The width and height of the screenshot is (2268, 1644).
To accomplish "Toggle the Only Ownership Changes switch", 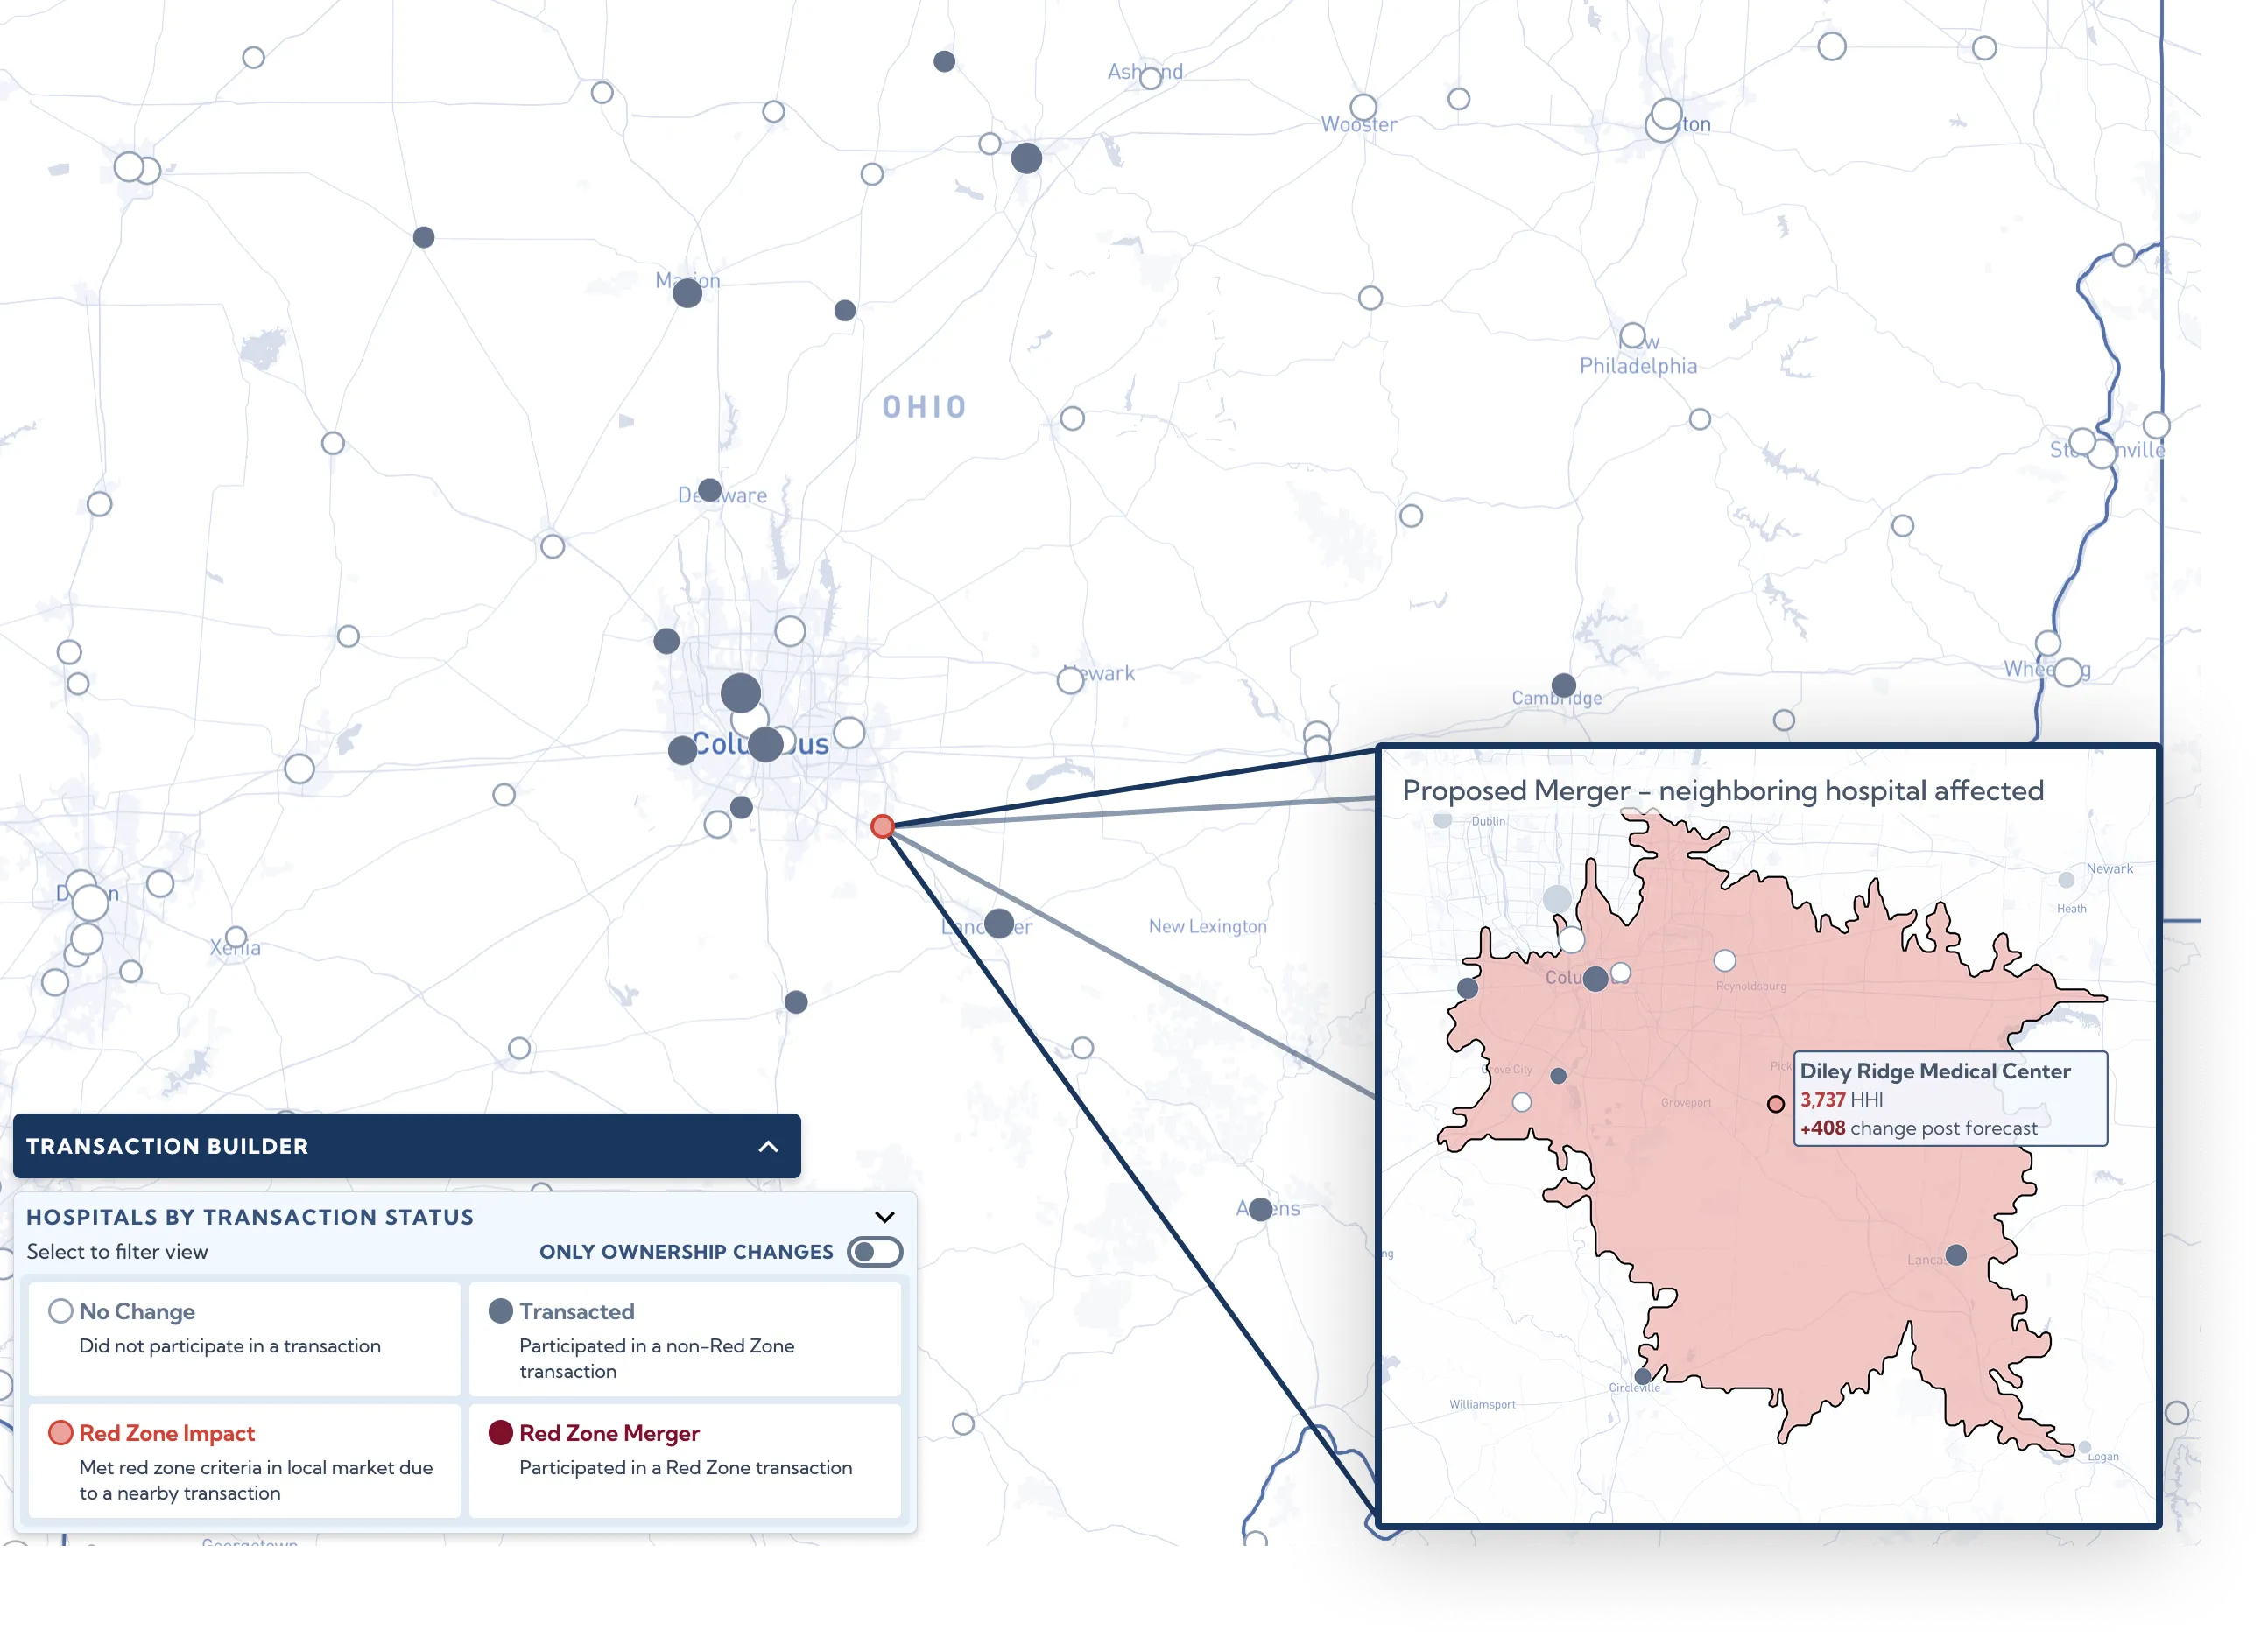I will [875, 1252].
